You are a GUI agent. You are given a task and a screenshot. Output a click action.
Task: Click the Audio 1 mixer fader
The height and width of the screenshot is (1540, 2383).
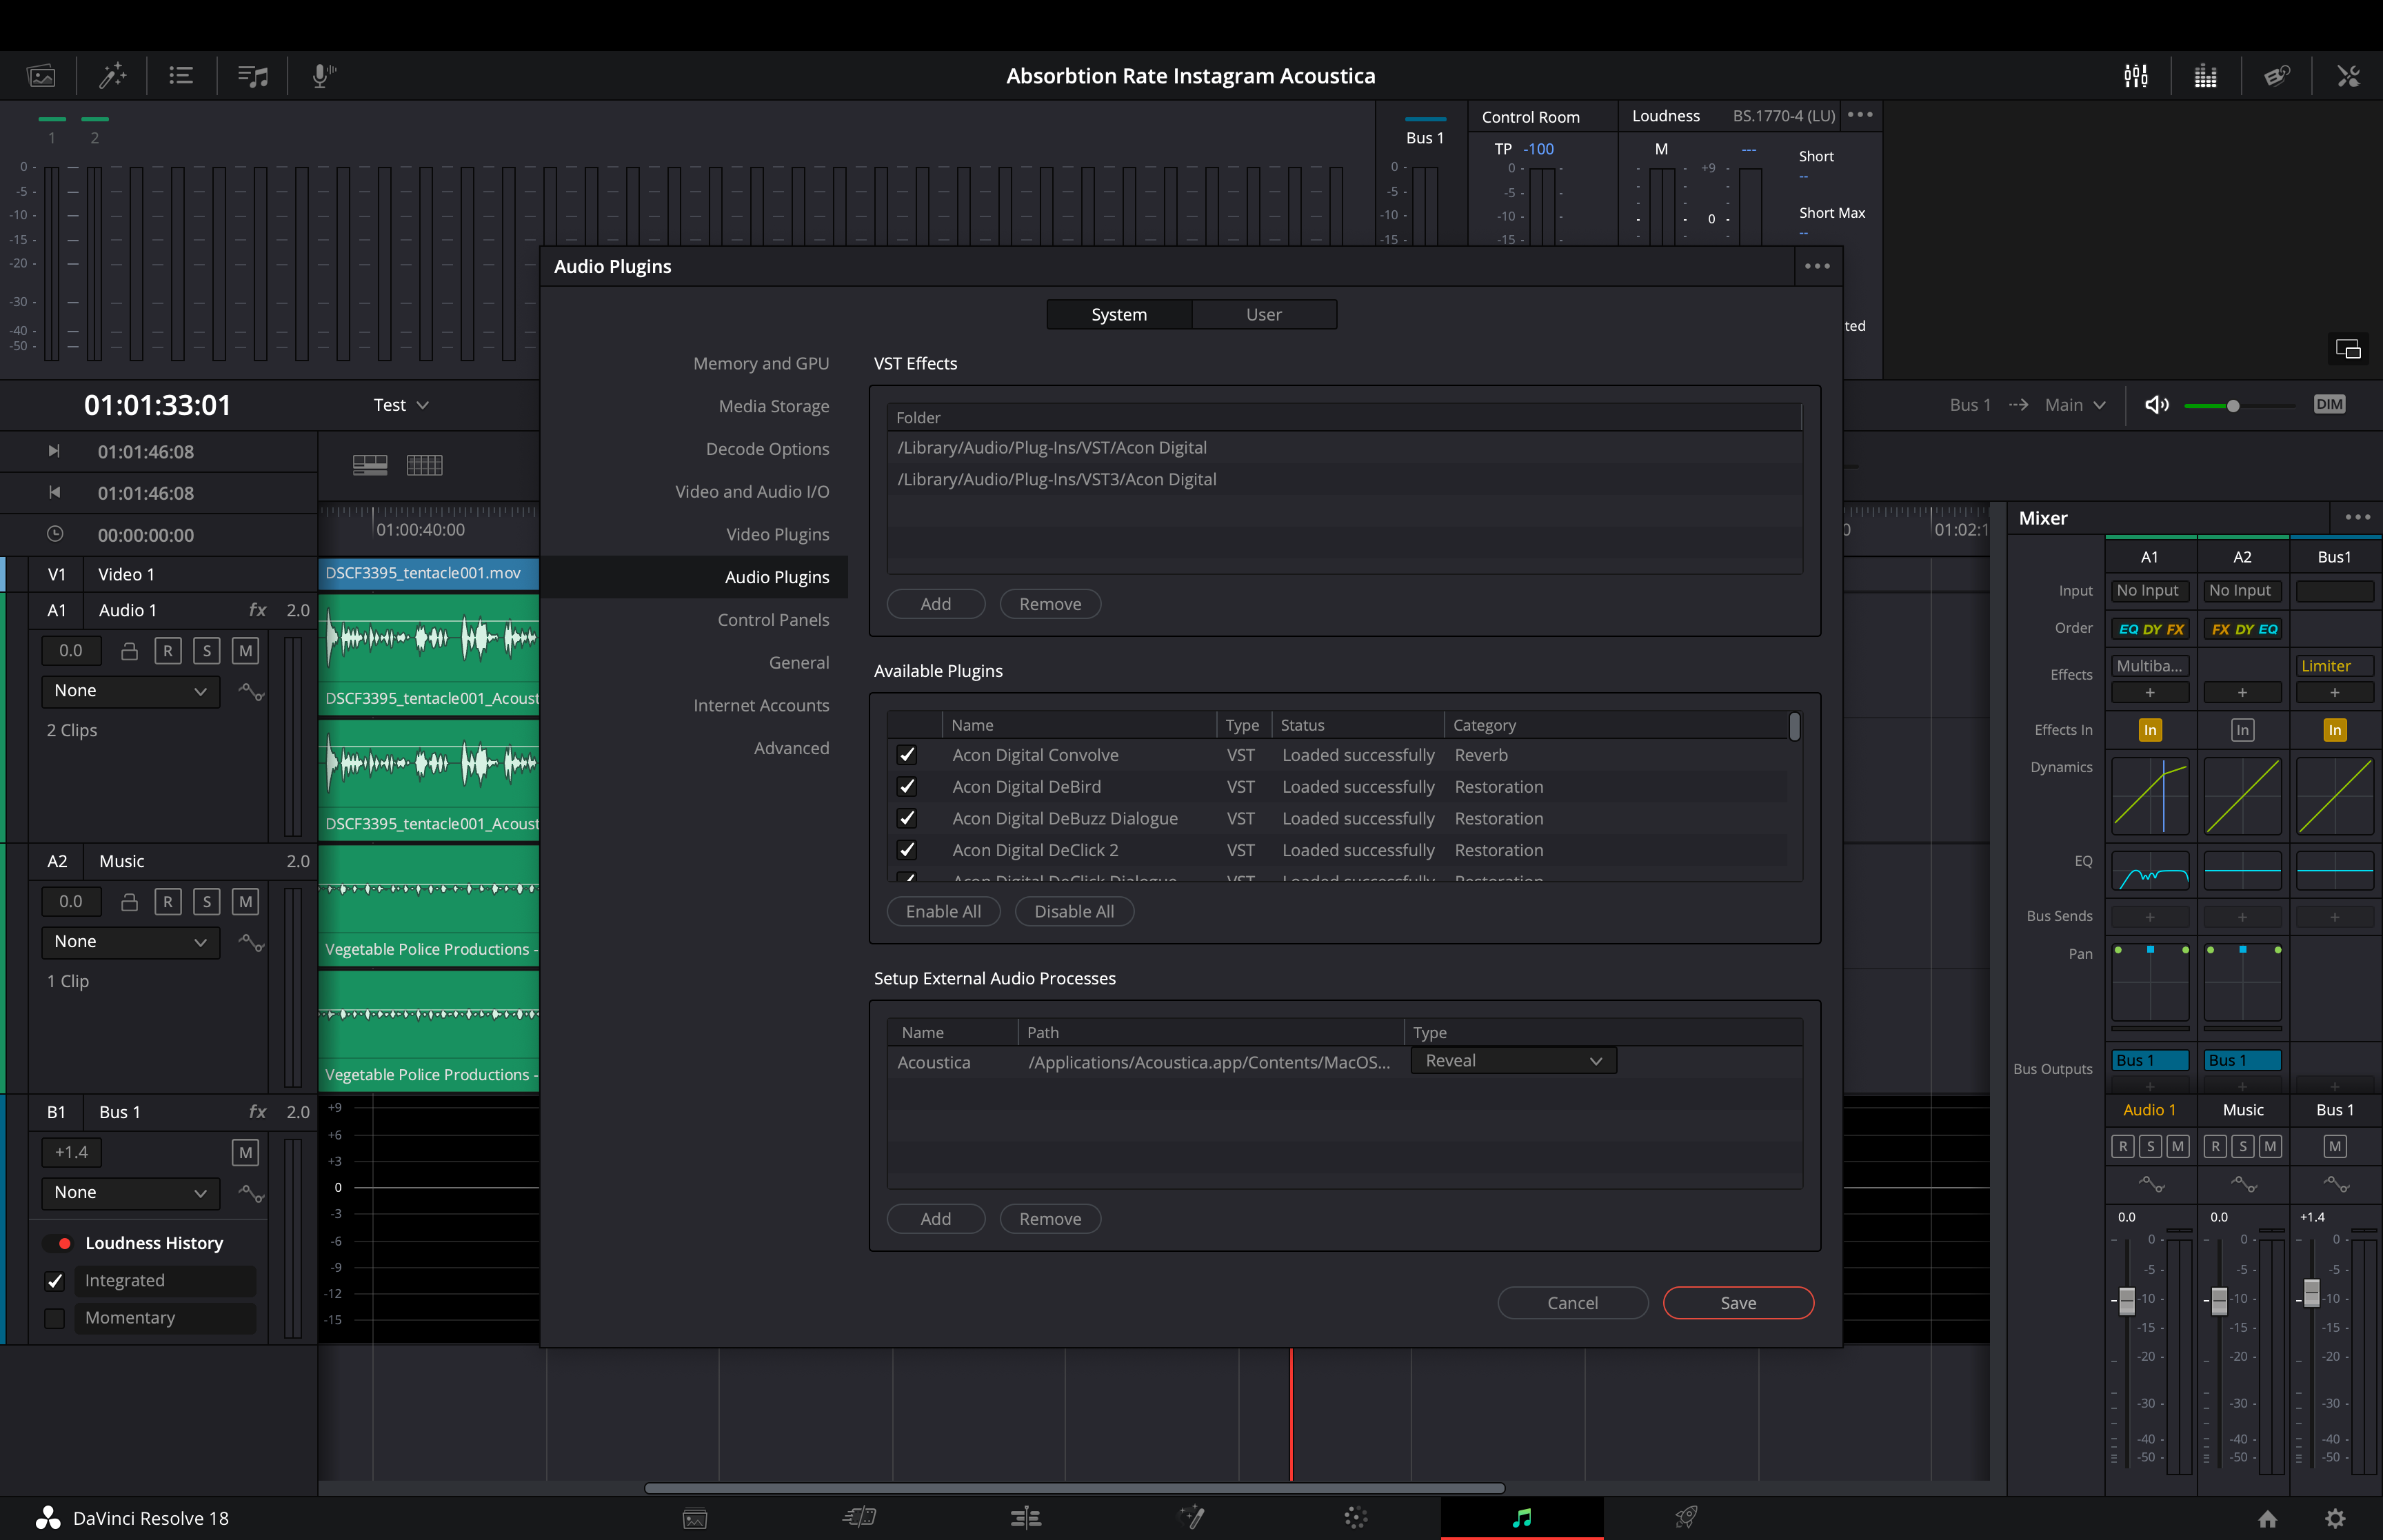(x=2127, y=1300)
